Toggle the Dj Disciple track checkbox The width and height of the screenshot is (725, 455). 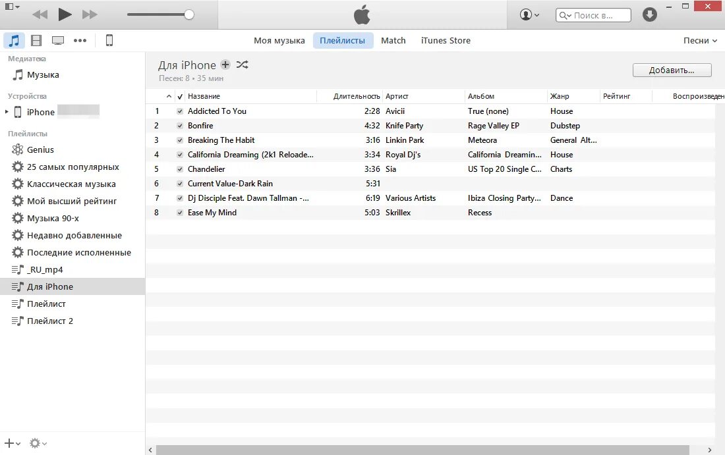(x=180, y=198)
